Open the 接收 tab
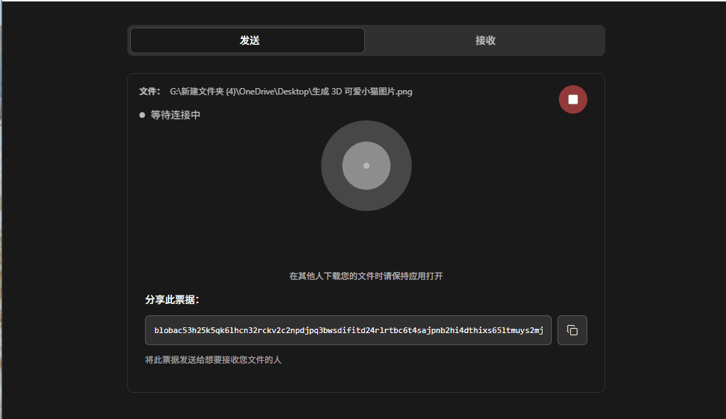Viewport: 726px width, 419px height. click(485, 40)
